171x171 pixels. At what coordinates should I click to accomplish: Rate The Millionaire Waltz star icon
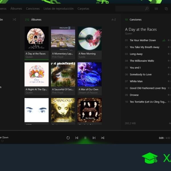169,60
